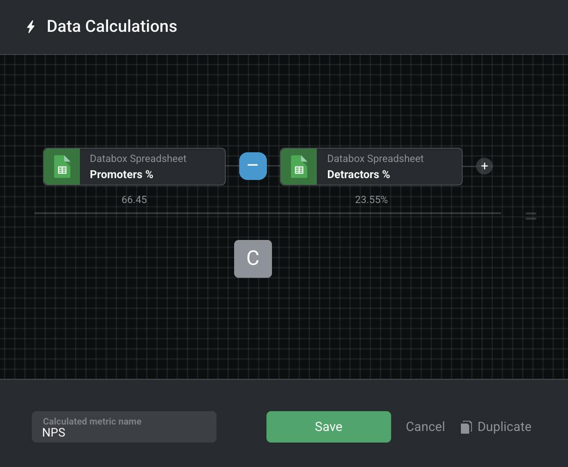
Task: Cancel the data calculation
Action: click(x=425, y=427)
